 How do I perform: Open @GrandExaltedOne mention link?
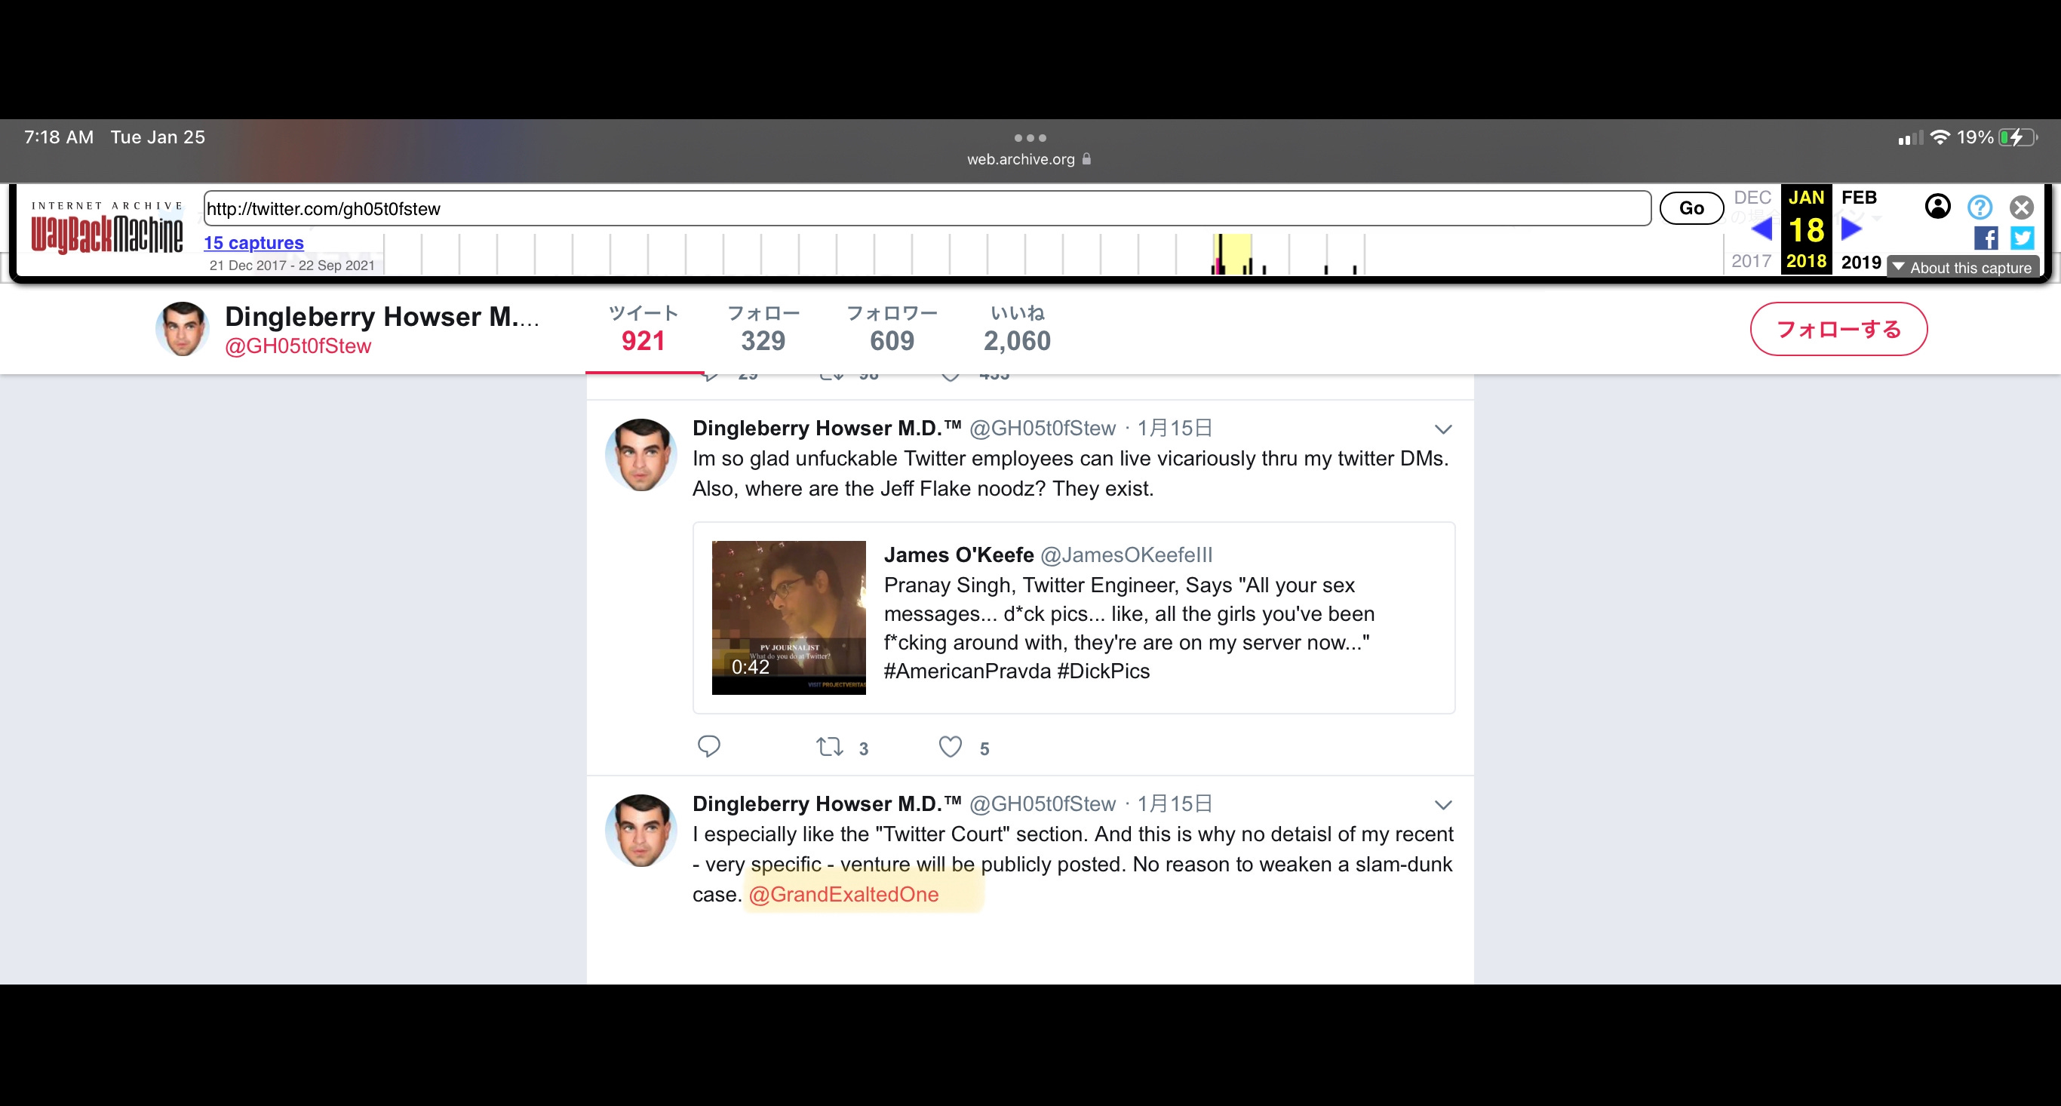pyautogui.click(x=843, y=895)
